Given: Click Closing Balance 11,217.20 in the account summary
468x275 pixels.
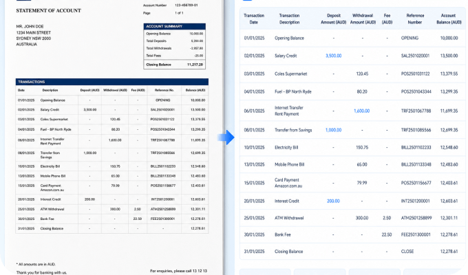Looking at the screenshot, I should click(x=174, y=65).
